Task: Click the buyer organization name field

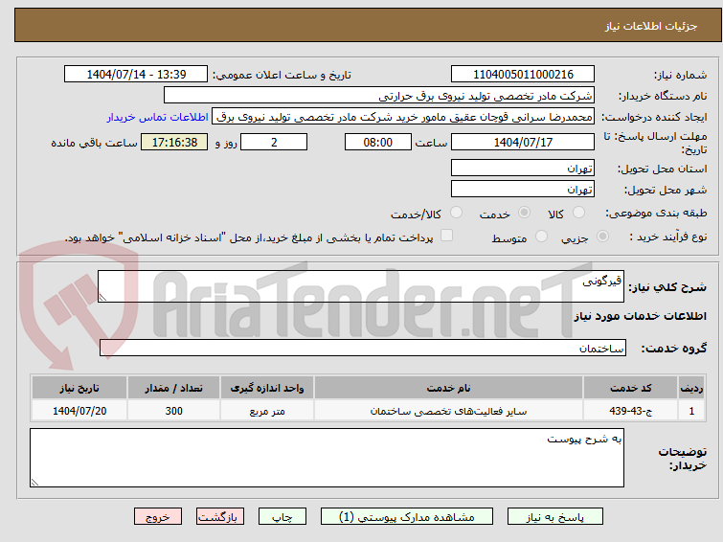Action: pos(378,96)
